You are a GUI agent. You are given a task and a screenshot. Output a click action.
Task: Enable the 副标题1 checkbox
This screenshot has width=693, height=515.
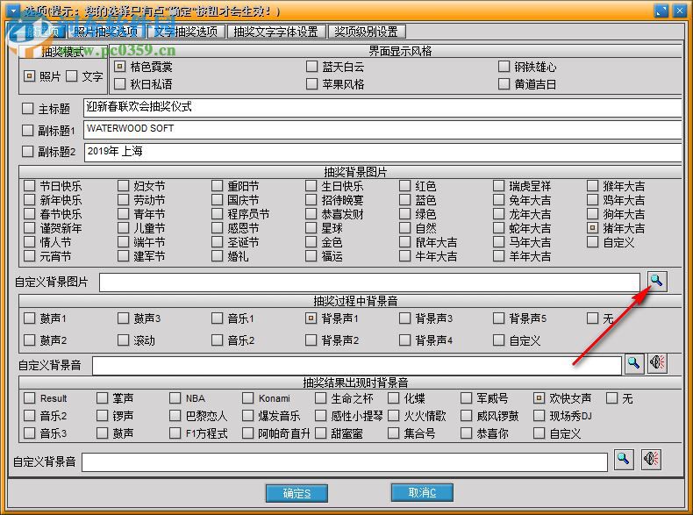point(28,130)
